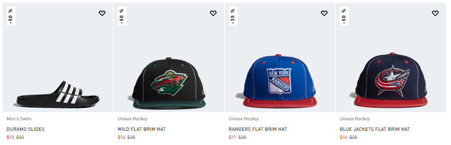This screenshot has width=451, height=145.
Task: Toggle wishlist heart on Rangers Flat Brim Hat
Action: [x=324, y=13]
